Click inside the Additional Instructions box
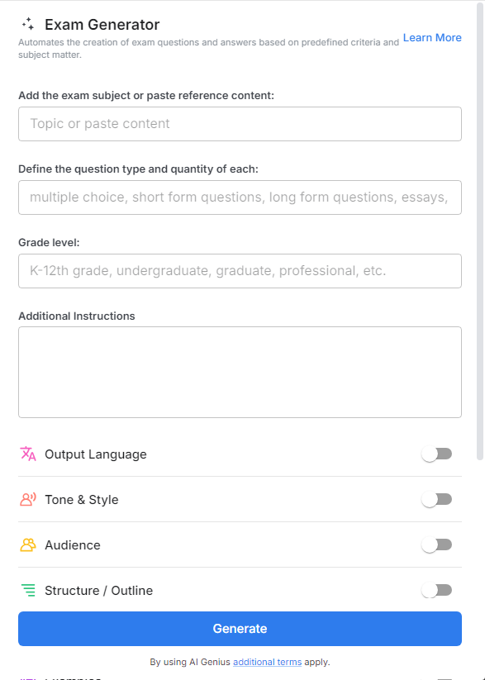The height and width of the screenshot is (680, 485). tap(240, 372)
